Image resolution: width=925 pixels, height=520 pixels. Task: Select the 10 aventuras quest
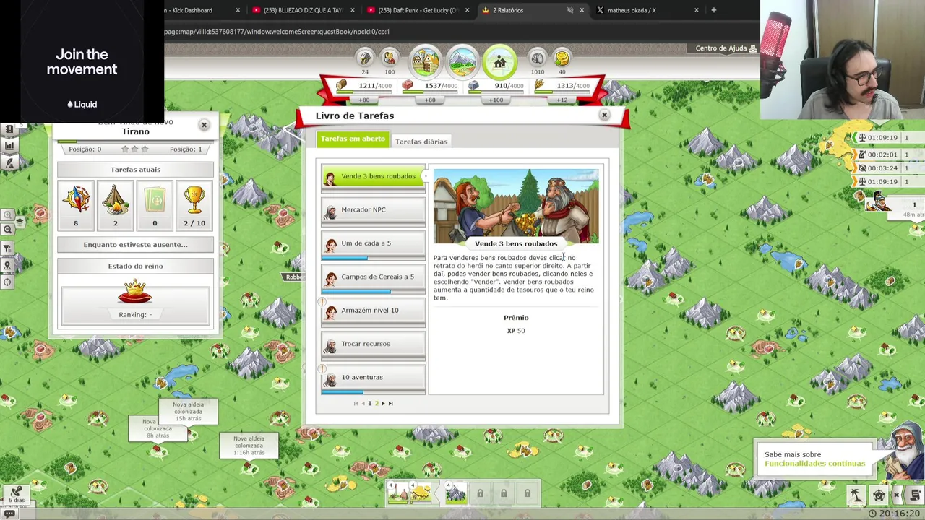373,378
